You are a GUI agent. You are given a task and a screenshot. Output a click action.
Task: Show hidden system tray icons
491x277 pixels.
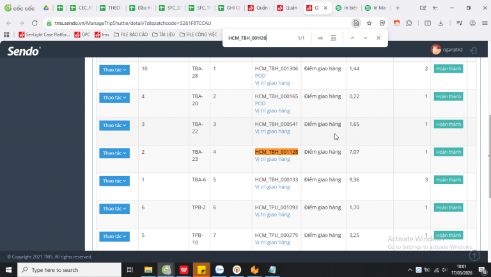pos(410,270)
